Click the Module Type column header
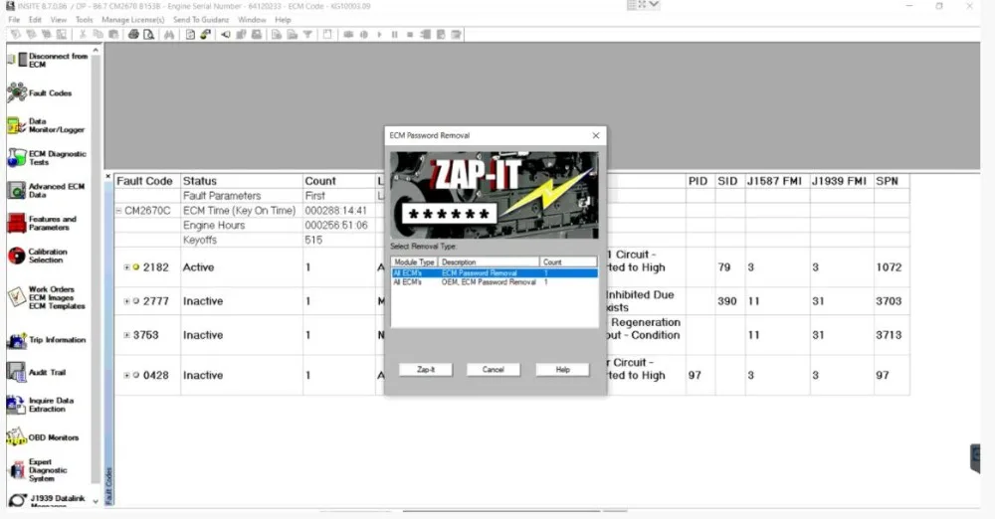The width and height of the screenshot is (995, 519). pyautogui.click(x=414, y=262)
